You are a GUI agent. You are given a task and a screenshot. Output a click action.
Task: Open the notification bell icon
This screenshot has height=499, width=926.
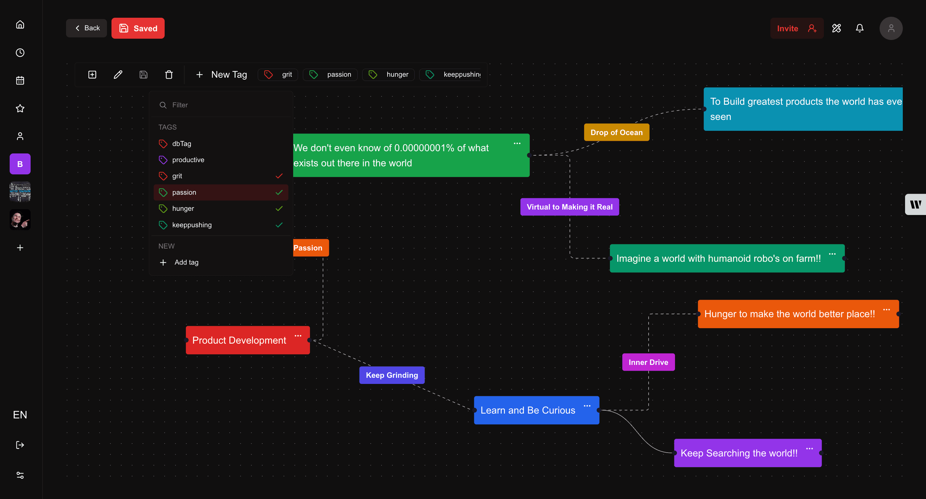(x=860, y=28)
